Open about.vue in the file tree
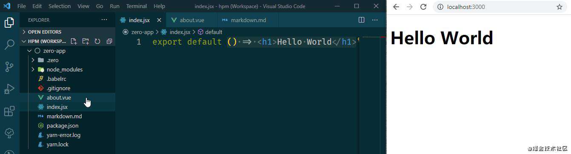The width and height of the screenshot is (571, 154). pyautogui.click(x=67, y=97)
